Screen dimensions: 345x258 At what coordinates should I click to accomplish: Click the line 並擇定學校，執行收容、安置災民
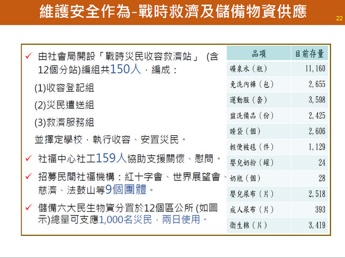110,140
